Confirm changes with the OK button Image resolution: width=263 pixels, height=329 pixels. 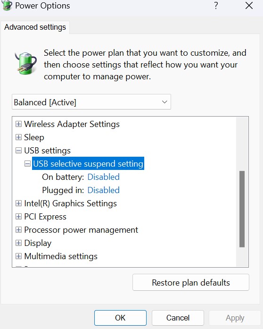[x=120, y=318]
